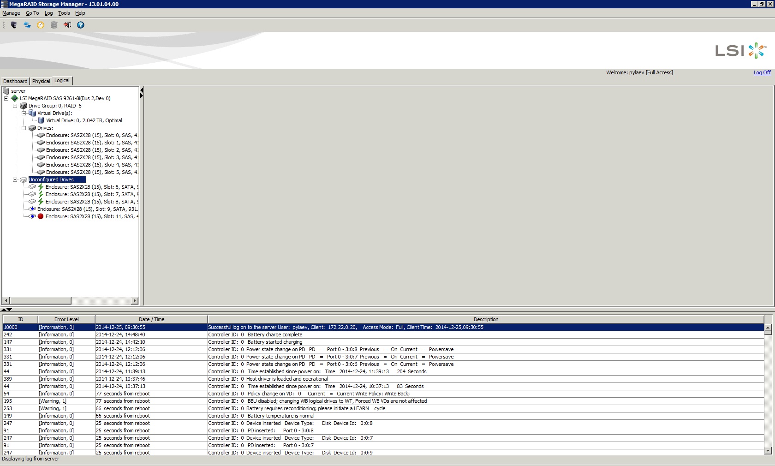Sort log by Error Level column header

pos(66,319)
